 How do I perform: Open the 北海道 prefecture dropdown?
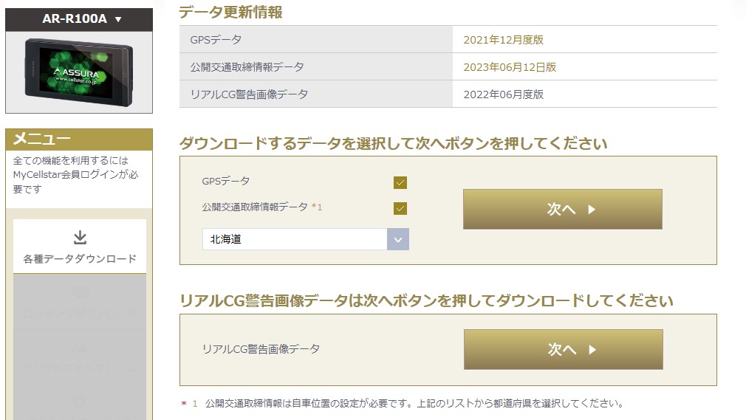point(306,239)
